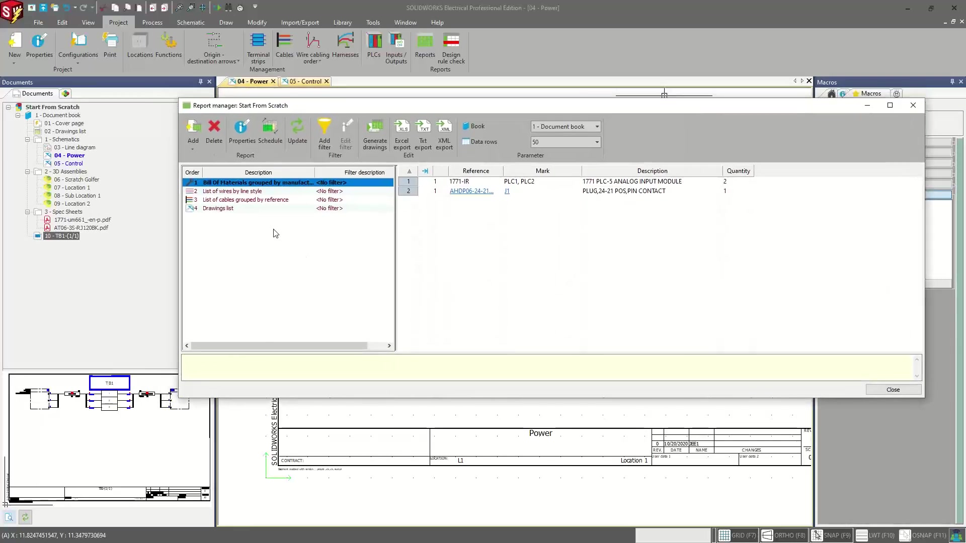966x543 pixels.
Task: Click XML export icon
Action: [x=444, y=134]
